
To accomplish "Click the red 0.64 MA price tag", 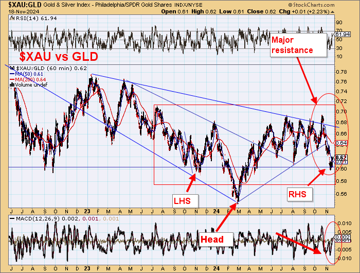I will [340, 143].
